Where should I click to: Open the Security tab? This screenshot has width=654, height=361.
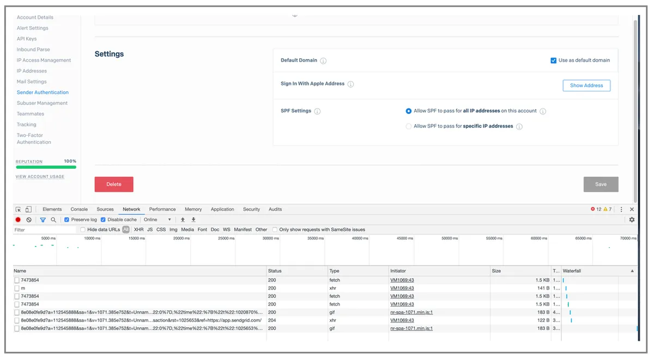pos(251,209)
